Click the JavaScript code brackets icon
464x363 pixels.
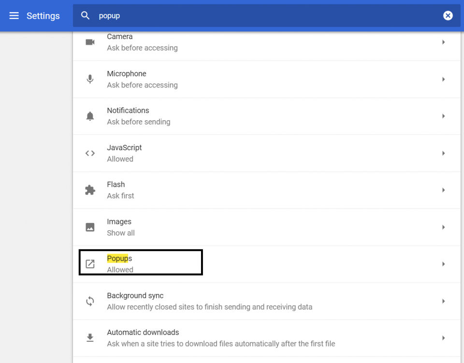pyautogui.click(x=90, y=154)
